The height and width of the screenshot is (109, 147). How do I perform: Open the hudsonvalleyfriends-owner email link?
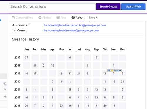click(x=71, y=30)
